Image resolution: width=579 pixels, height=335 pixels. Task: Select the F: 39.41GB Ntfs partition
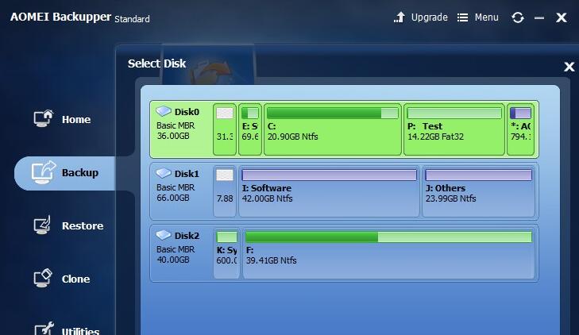click(388, 253)
